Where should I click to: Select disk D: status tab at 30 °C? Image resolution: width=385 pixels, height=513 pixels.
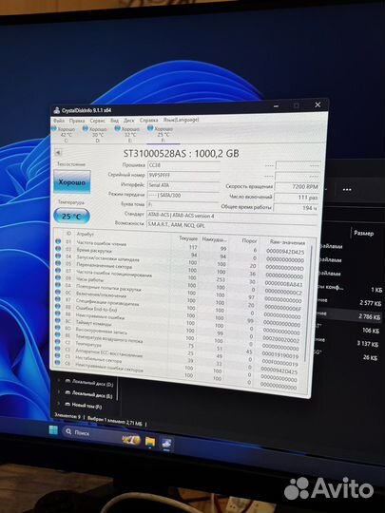tap(95, 134)
